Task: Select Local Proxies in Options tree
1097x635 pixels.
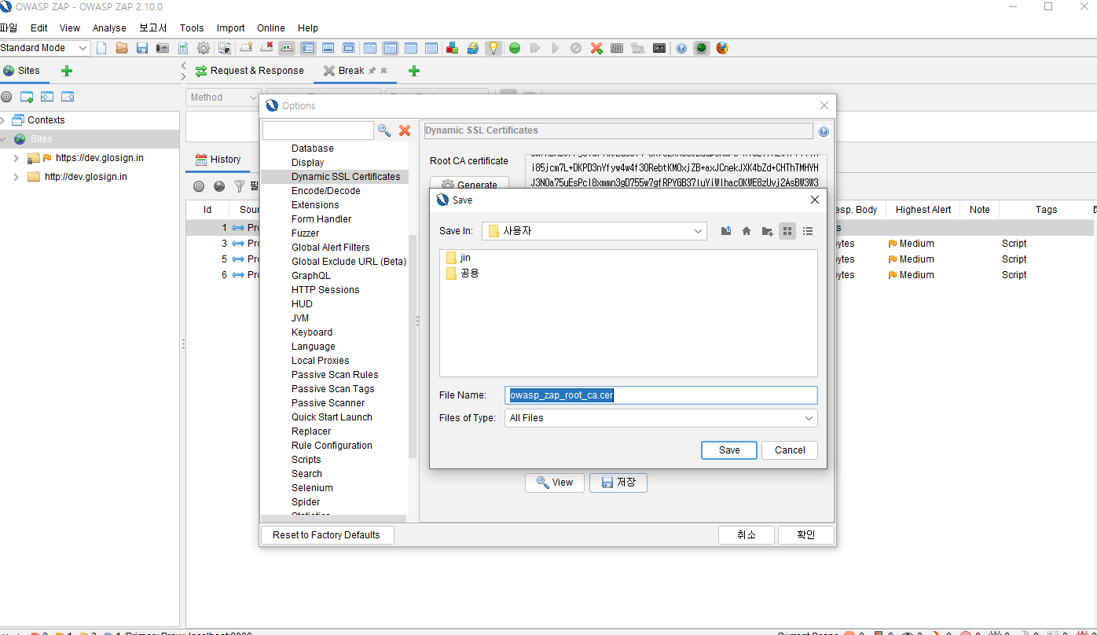Action: click(320, 361)
